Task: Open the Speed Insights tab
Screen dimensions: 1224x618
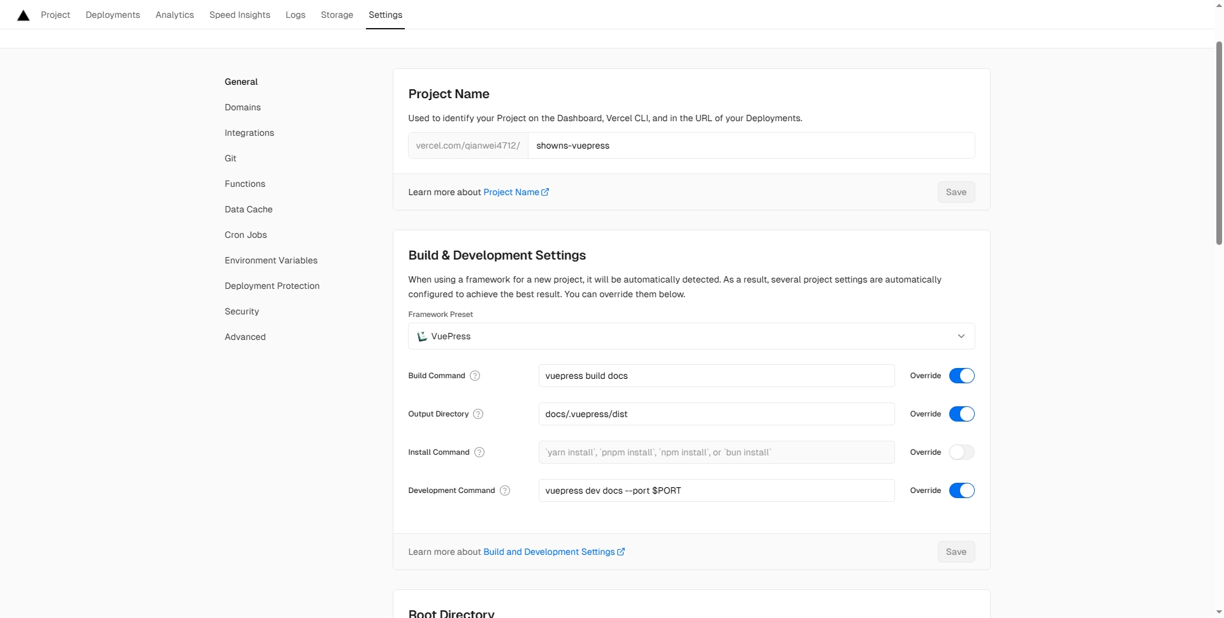Action: (240, 15)
